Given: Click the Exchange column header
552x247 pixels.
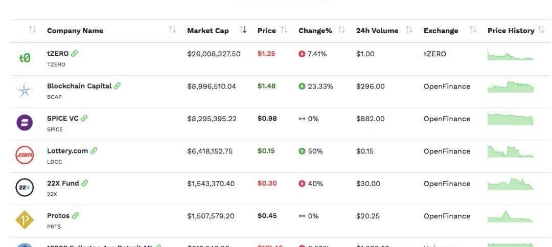Looking at the screenshot, I should point(441,31).
